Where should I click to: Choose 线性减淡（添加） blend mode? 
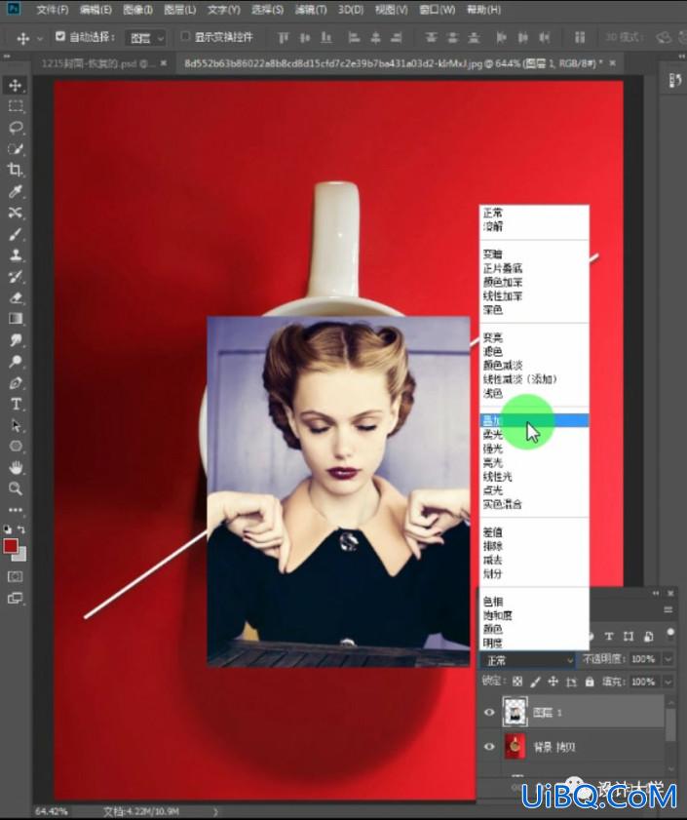(x=534, y=379)
